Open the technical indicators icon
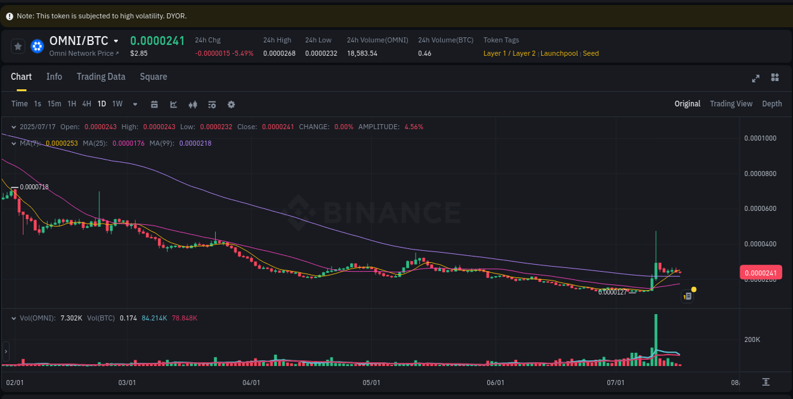The image size is (793, 399). (x=212, y=104)
